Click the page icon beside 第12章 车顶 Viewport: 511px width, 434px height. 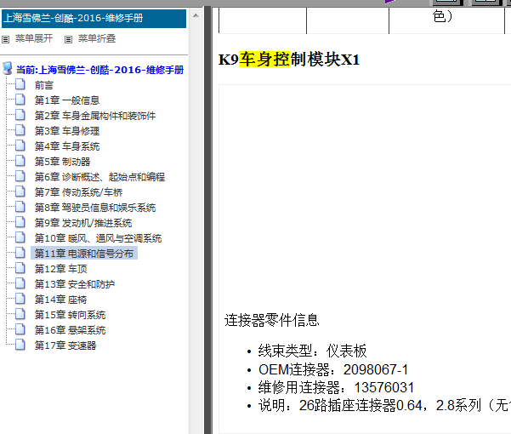pos(20,268)
